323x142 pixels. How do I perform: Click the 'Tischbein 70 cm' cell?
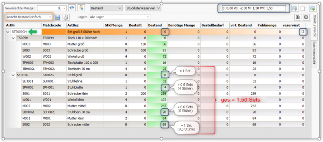click(85, 69)
